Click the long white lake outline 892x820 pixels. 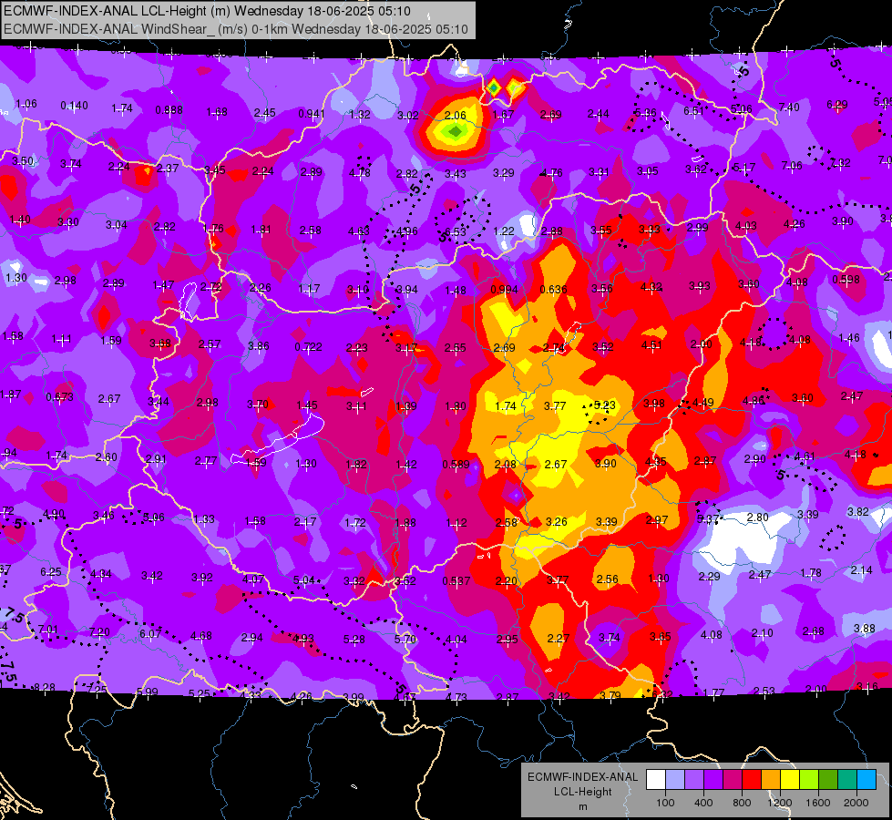click(278, 439)
